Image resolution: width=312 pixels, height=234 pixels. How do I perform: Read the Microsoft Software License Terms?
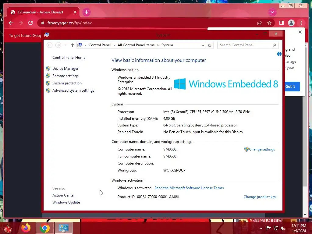click(x=189, y=188)
